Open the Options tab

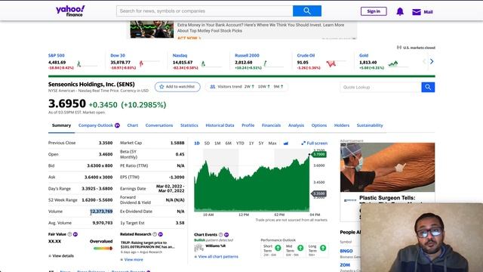(x=318, y=125)
